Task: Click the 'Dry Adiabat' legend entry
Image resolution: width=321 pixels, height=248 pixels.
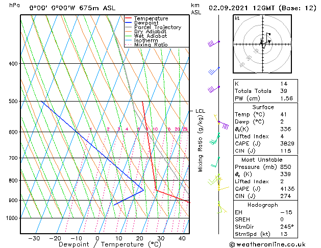Action: click(x=150, y=32)
